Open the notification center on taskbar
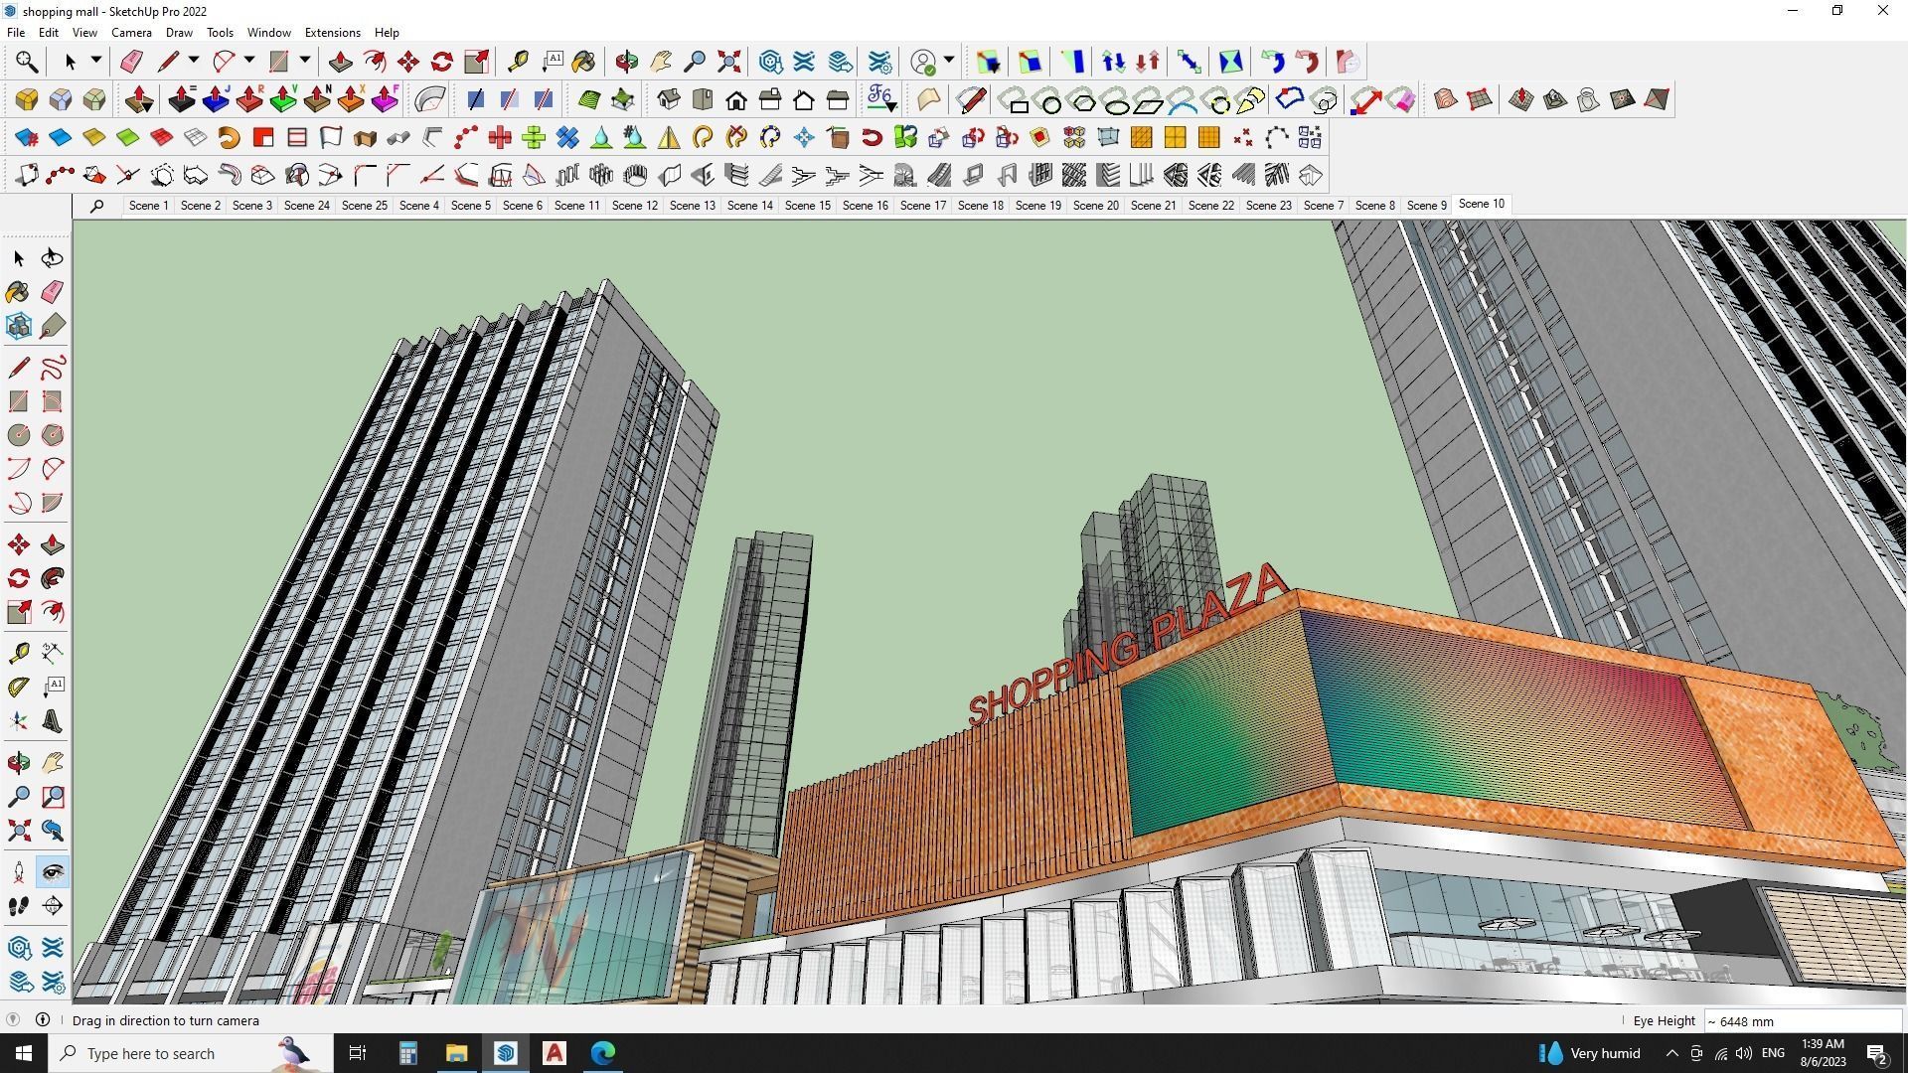The image size is (1908, 1073). click(1877, 1053)
